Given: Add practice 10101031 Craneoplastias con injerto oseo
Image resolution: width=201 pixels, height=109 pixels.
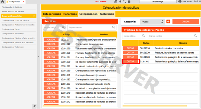Looking at the screenshot, I should click(x=51, y=75).
